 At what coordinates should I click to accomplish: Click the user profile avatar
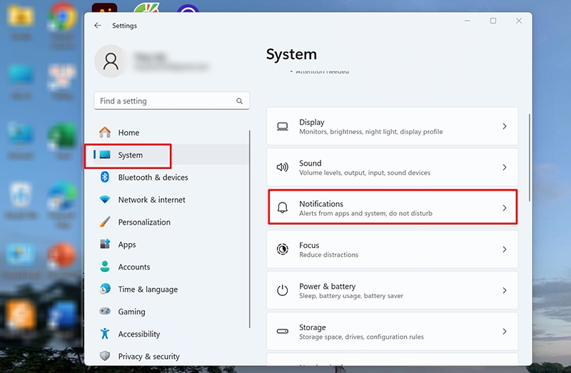111,61
